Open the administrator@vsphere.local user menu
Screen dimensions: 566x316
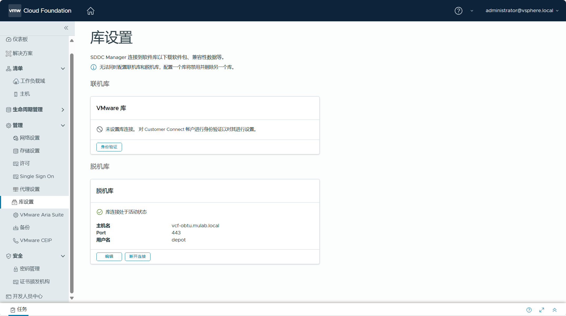tap(522, 11)
